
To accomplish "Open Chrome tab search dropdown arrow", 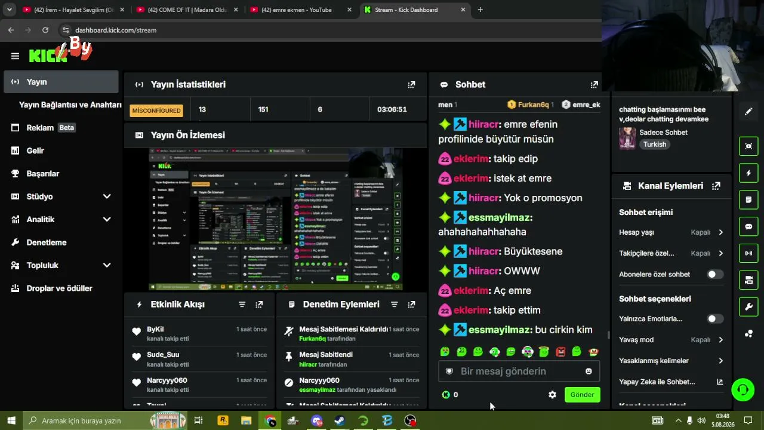I will (10, 10).
